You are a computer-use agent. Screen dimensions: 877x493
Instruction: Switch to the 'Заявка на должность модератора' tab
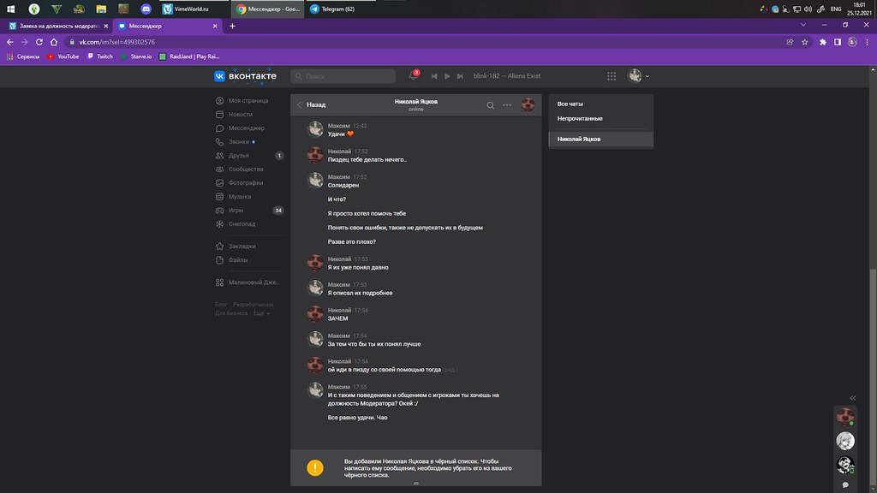tap(56, 26)
